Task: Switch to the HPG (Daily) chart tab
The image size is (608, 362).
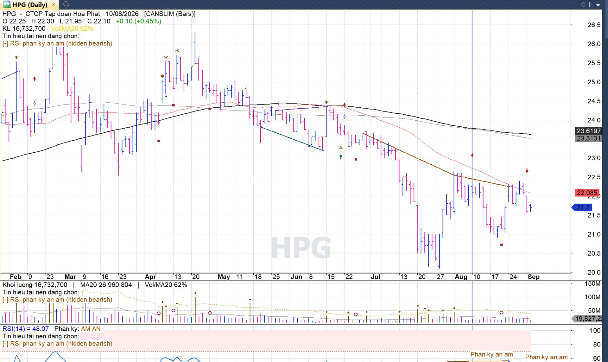Action: (x=29, y=4)
